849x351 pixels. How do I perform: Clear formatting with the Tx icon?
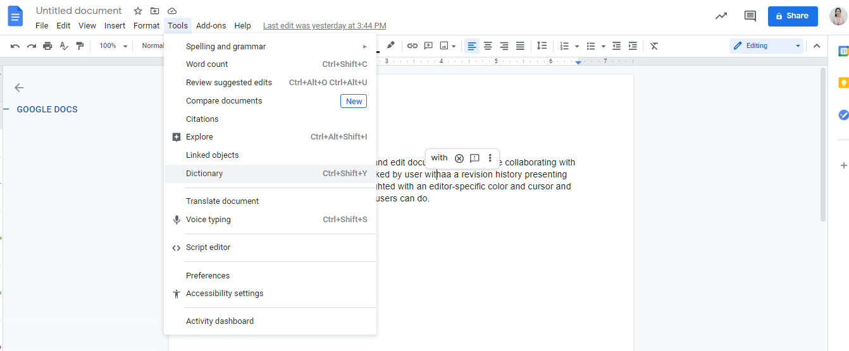coord(654,46)
